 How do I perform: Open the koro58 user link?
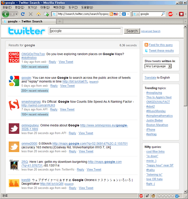pos(26,180)
